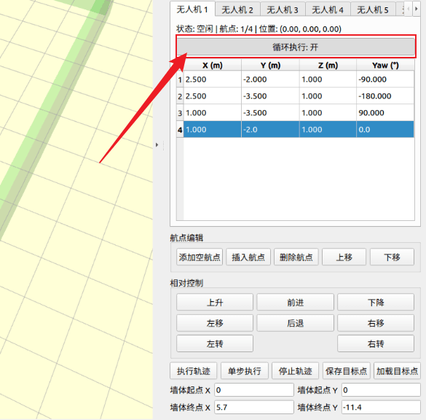Image resolution: width=426 pixels, height=420 pixels.
Task: Move waypoint up with 上移
Action: pyautogui.click(x=344, y=257)
